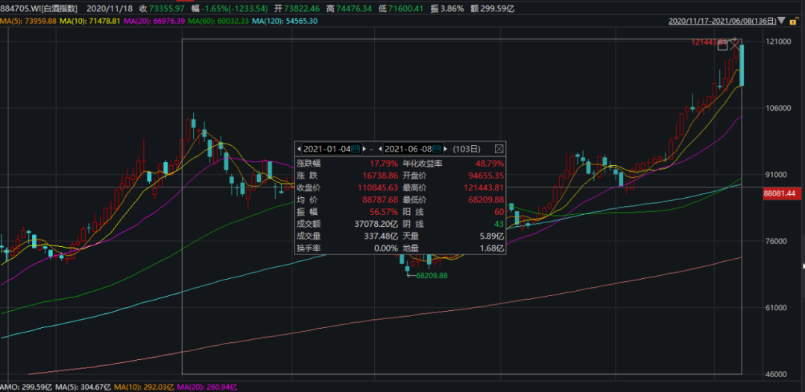This screenshot has height=392, width=805.
Task: Click the start date field 2021-01-04
Action: coord(326,149)
